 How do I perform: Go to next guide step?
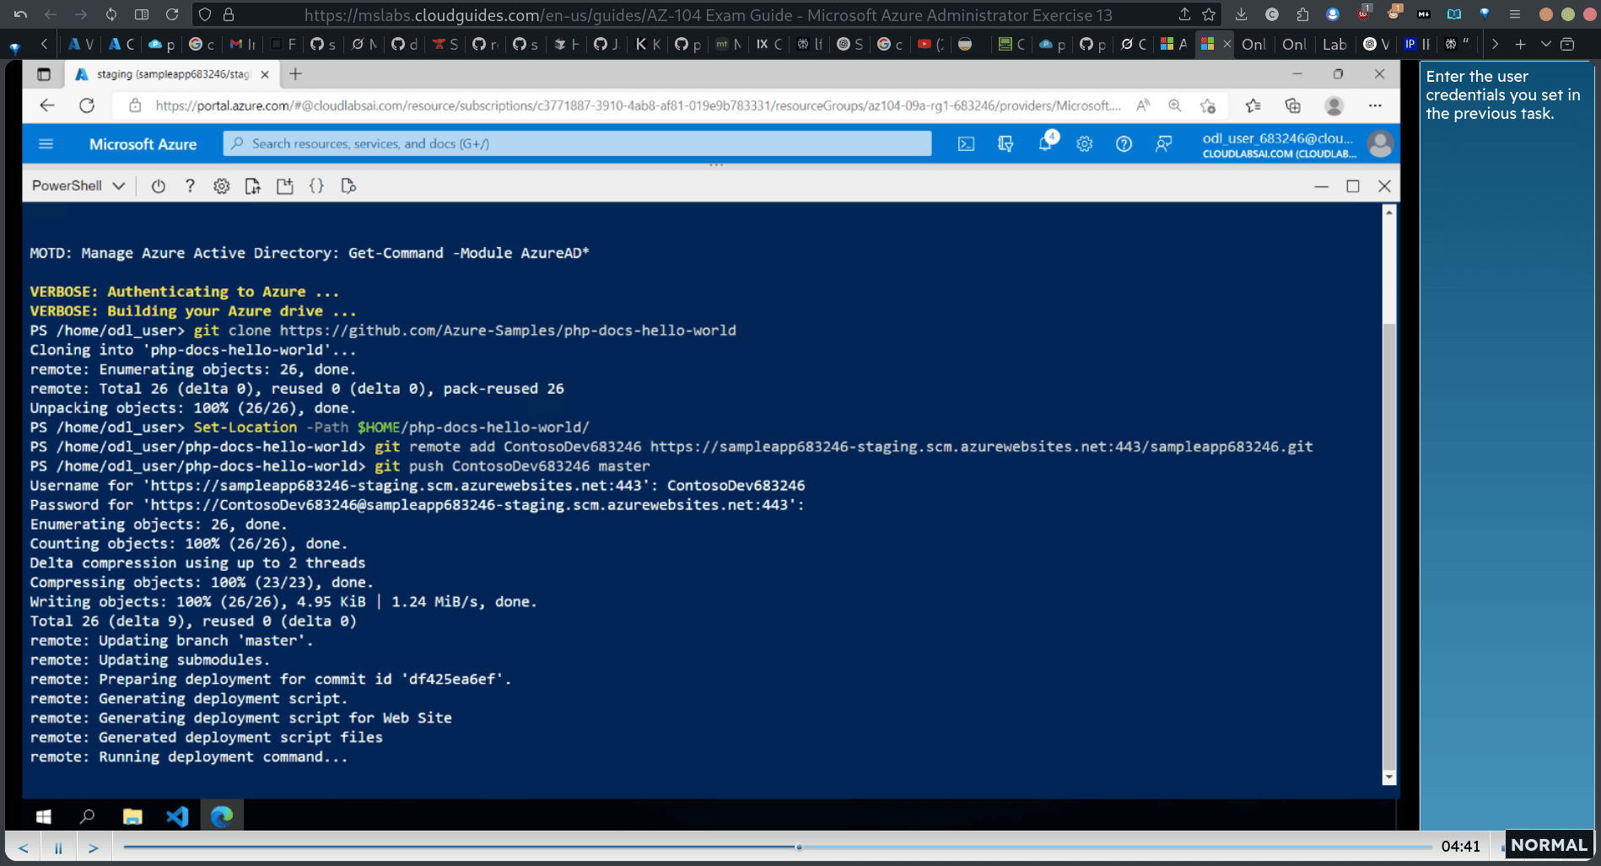pos(94,847)
